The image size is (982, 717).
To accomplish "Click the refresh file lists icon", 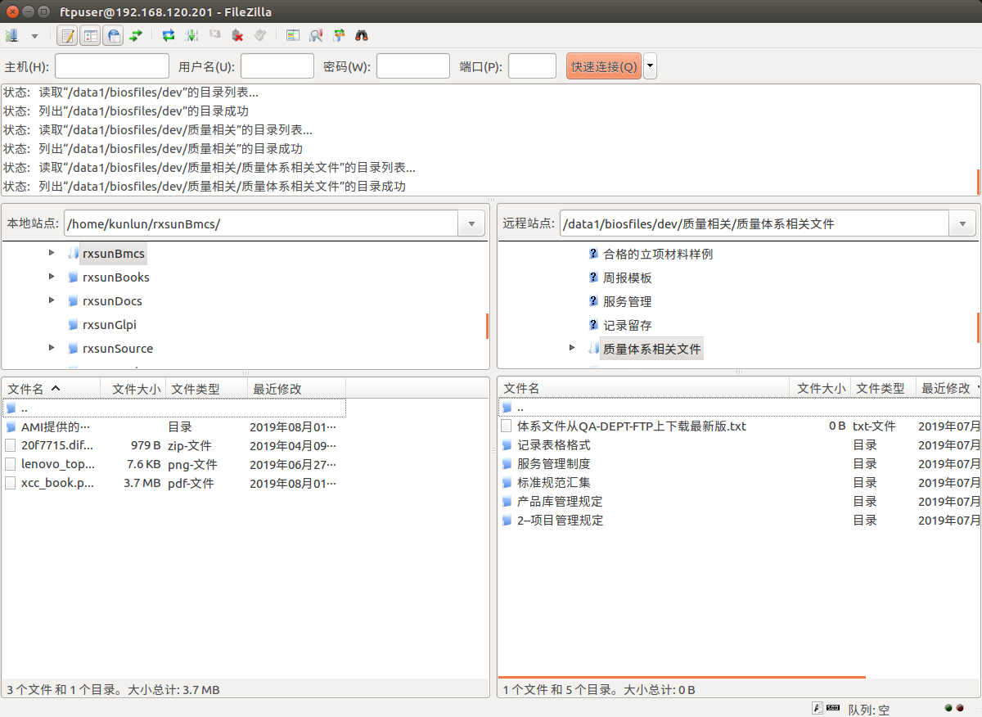I will (x=169, y=36).
